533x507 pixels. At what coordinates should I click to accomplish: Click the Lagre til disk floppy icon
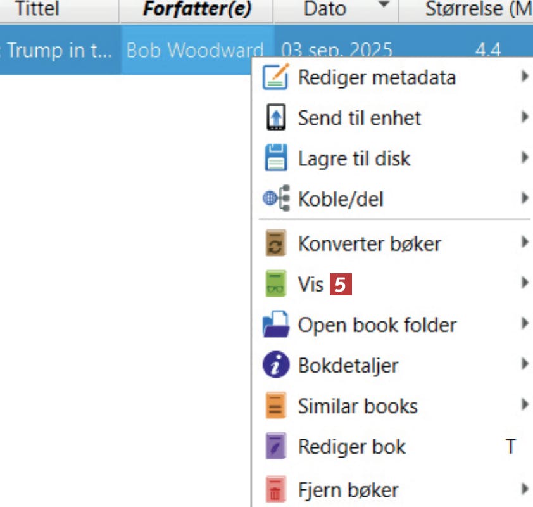pos(275,158)
